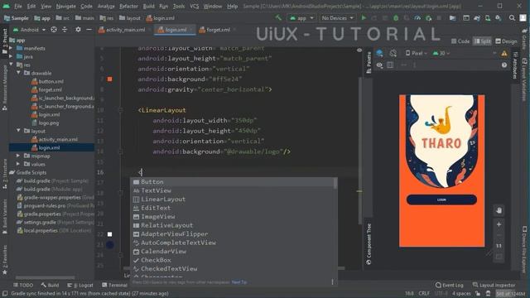Set preview zoom to 1:1
This screenshot has height=298, width=530.
tap(499, 246)
